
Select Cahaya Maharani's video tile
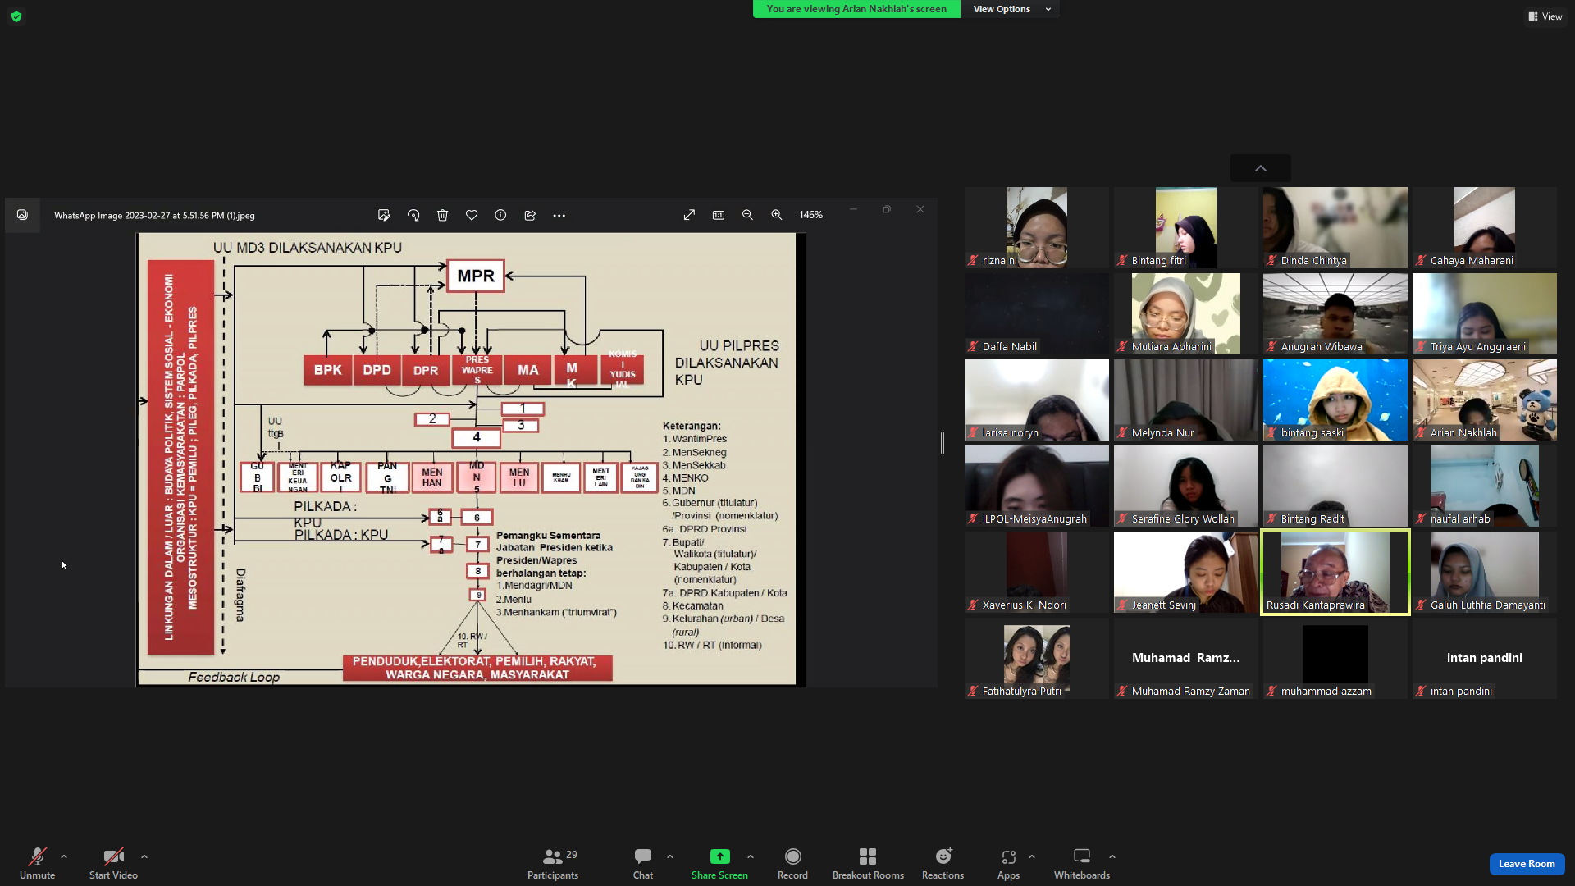[1485, 227]
